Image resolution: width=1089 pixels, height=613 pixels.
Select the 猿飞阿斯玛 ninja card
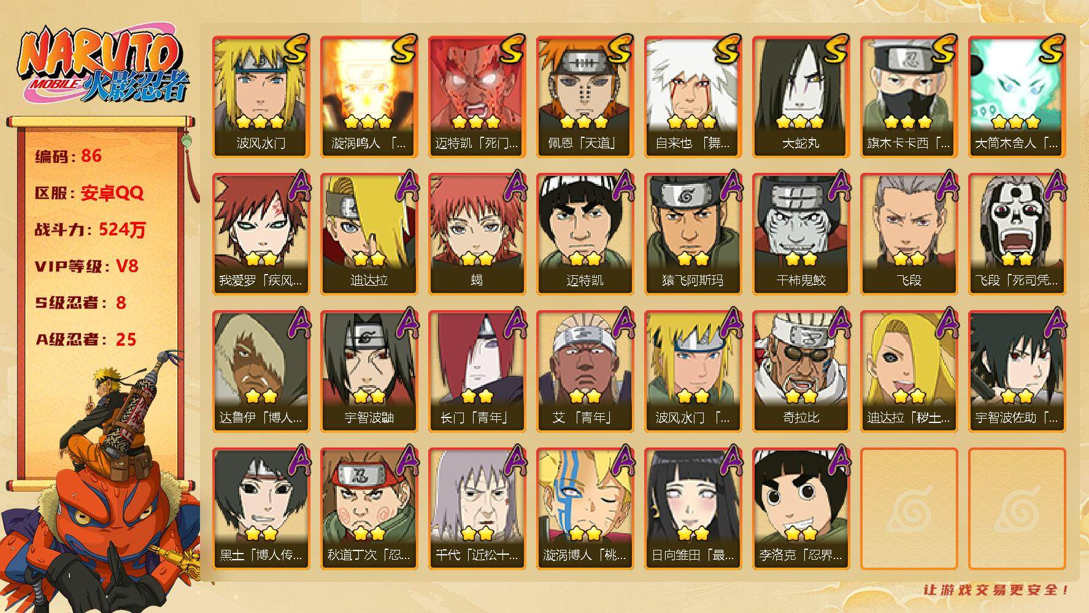693,234
